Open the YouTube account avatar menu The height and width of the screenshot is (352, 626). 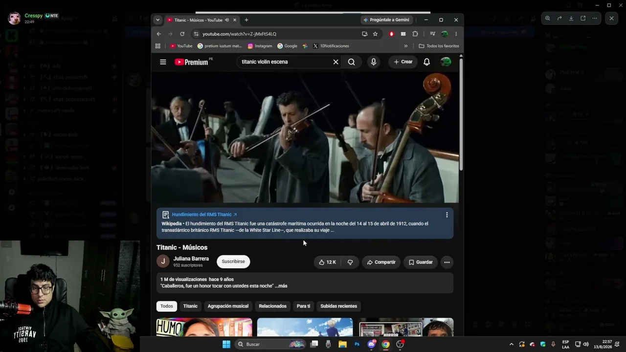pyautogui.click(x=446, y=62)
